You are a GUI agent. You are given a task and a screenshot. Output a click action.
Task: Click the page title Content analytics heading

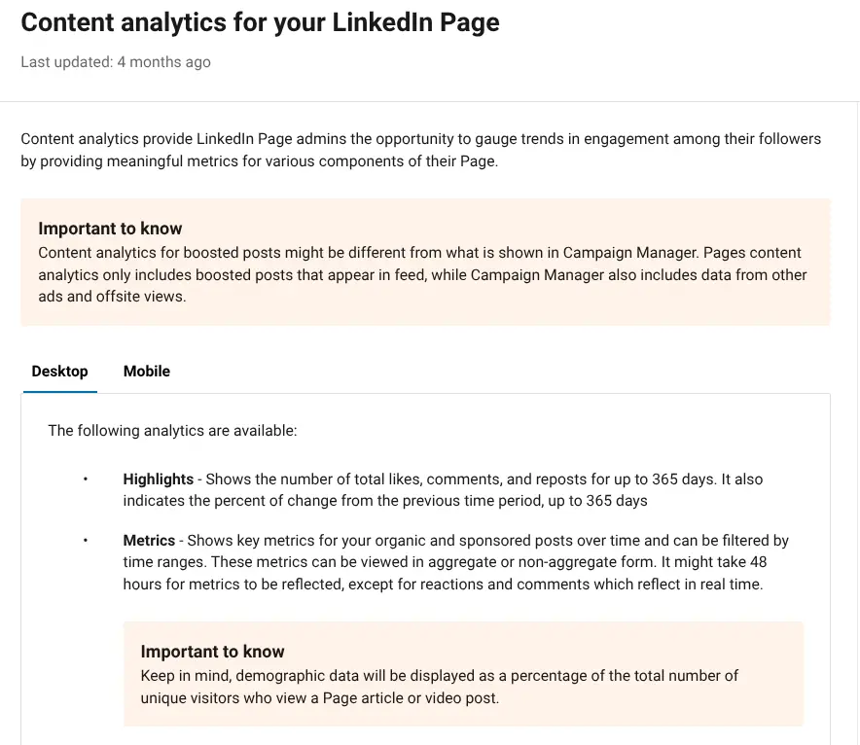click(x=259, y=21)
